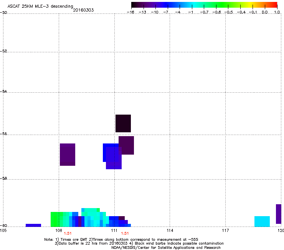Click the colorbar label -13
The image size is (284, 250).
click(142, 12)
